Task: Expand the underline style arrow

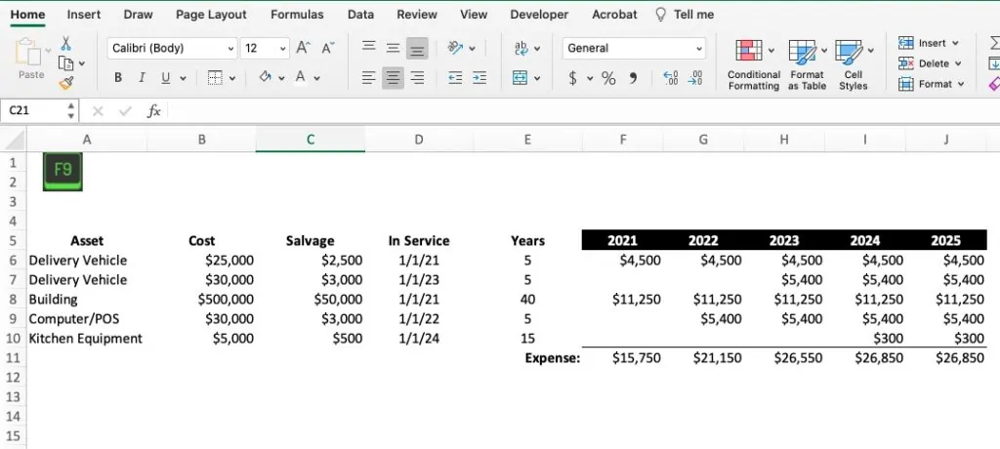Action: pos(183,78)
